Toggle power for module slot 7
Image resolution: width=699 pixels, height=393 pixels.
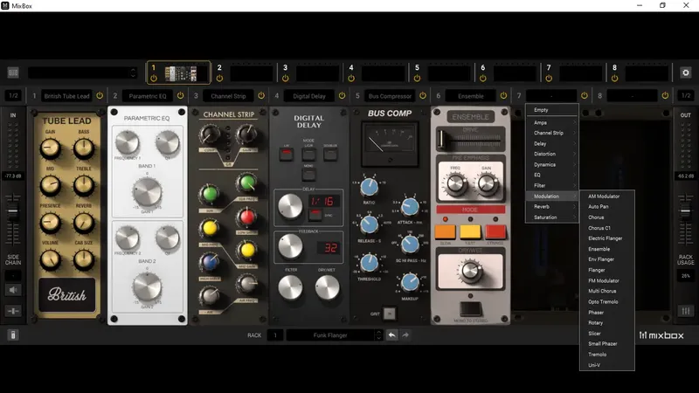(x=585, y=95)
